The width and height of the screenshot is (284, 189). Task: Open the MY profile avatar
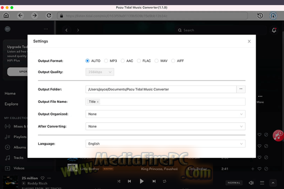(x=7, y=29)
